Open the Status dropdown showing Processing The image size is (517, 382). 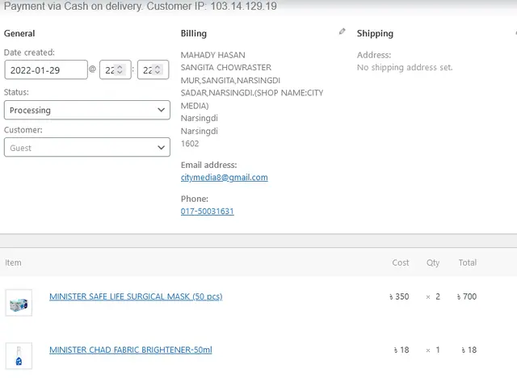87,110
